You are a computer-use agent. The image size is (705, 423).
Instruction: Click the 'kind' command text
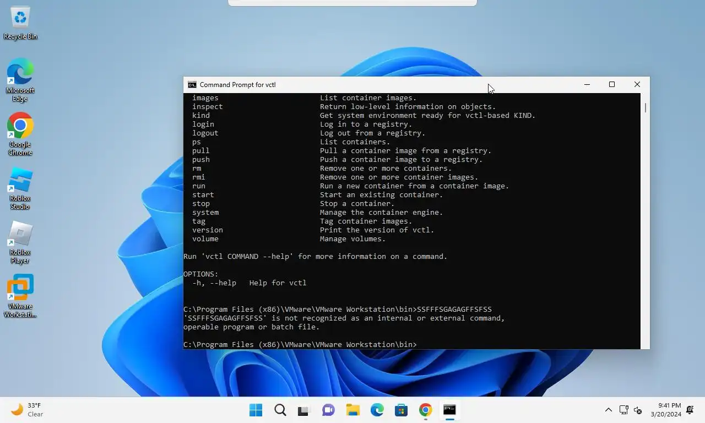coord(201,116)
